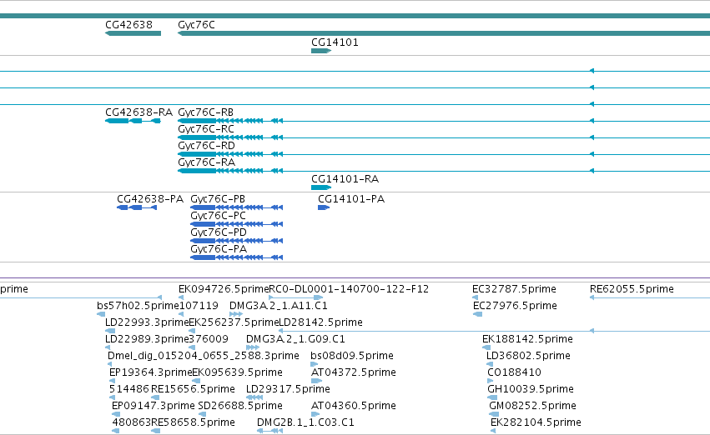Select the LD36802.5prime EST
The height and width of the screenshot is (435, 710).
(x=490, y=364)
